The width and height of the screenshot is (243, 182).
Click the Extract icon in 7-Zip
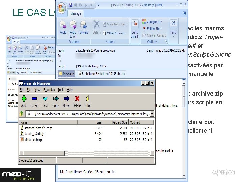click(x=34, y=99)
